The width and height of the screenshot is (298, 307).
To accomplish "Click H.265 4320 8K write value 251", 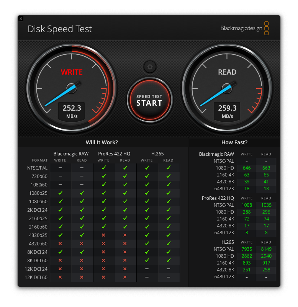I will coord(247,269).
